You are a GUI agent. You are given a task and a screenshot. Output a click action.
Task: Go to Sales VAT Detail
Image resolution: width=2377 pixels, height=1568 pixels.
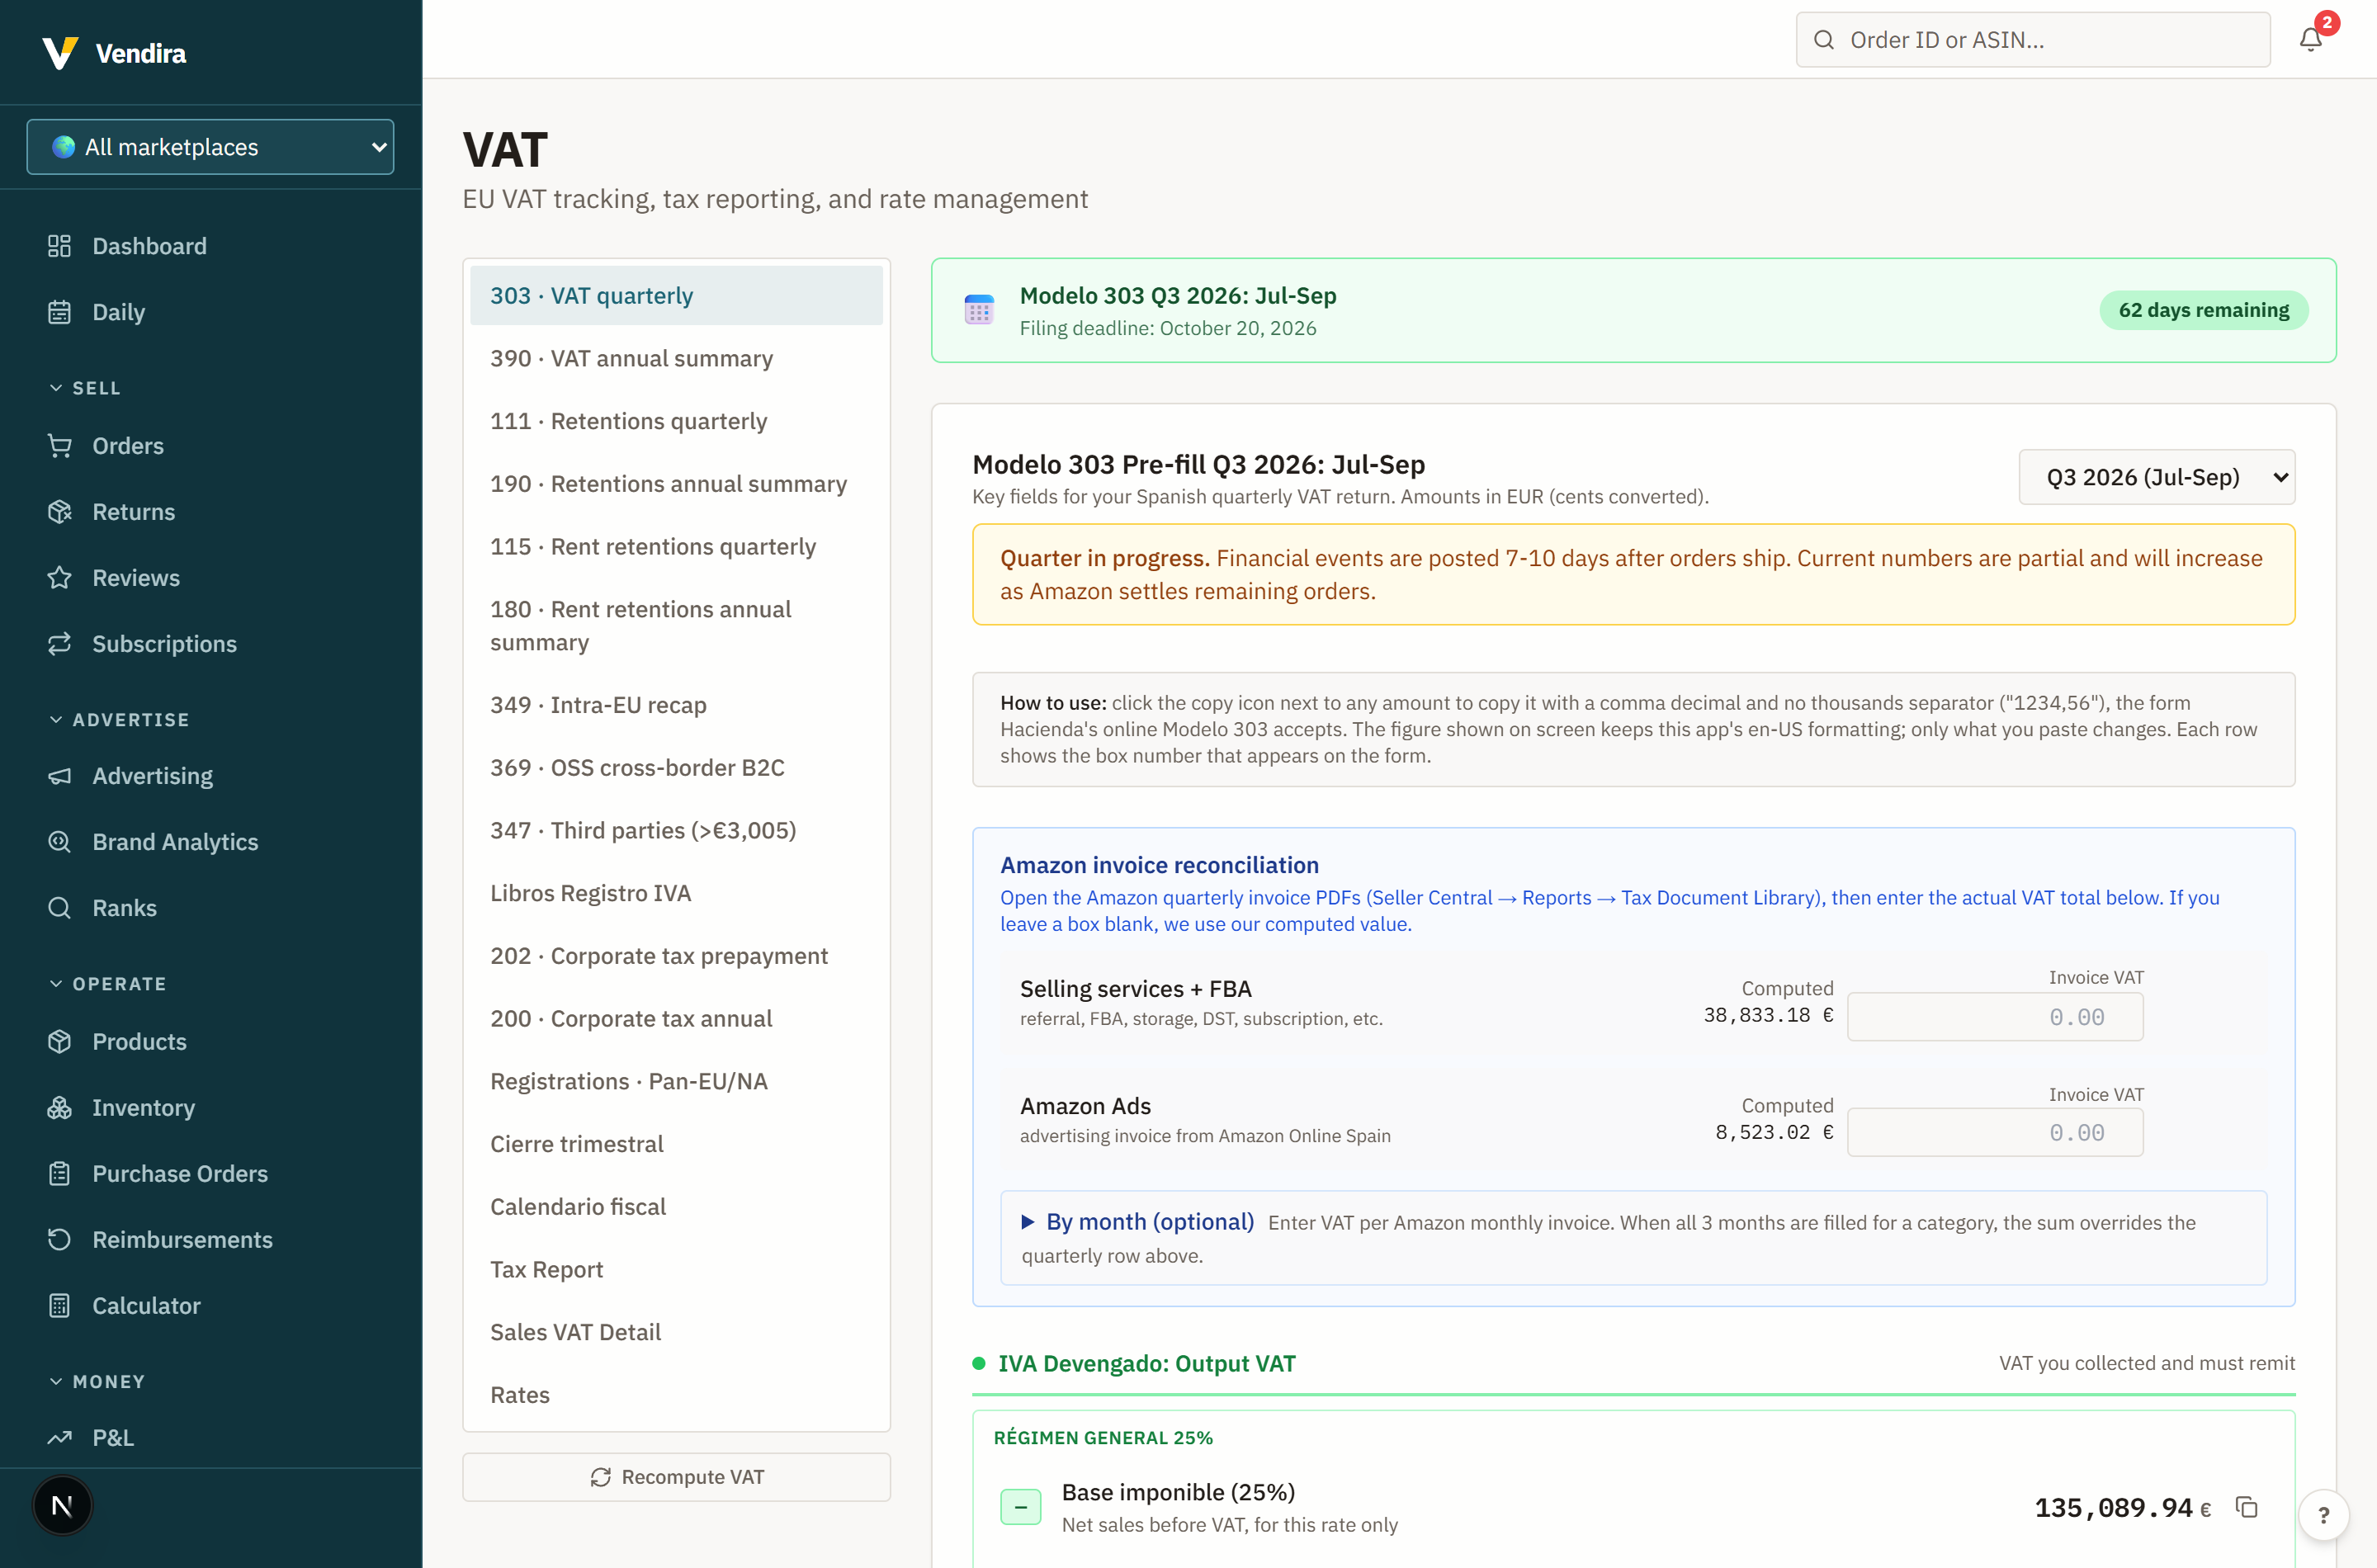[677, 1332]
